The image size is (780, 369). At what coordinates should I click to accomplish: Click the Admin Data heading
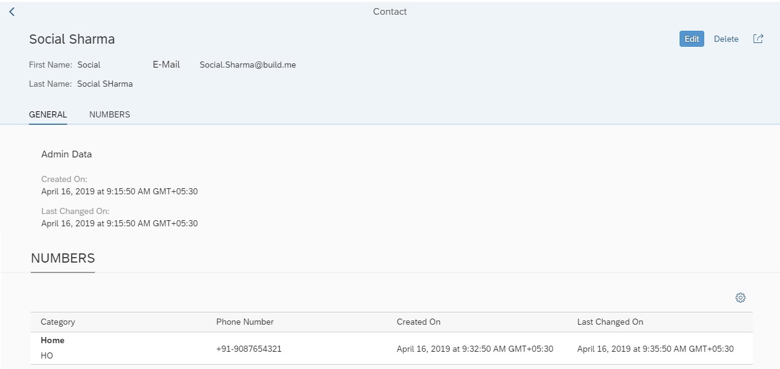tap(67, 154)
